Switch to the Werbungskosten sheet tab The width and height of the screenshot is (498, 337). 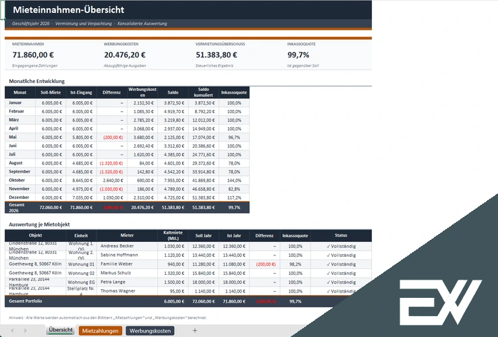click(150, 331)
